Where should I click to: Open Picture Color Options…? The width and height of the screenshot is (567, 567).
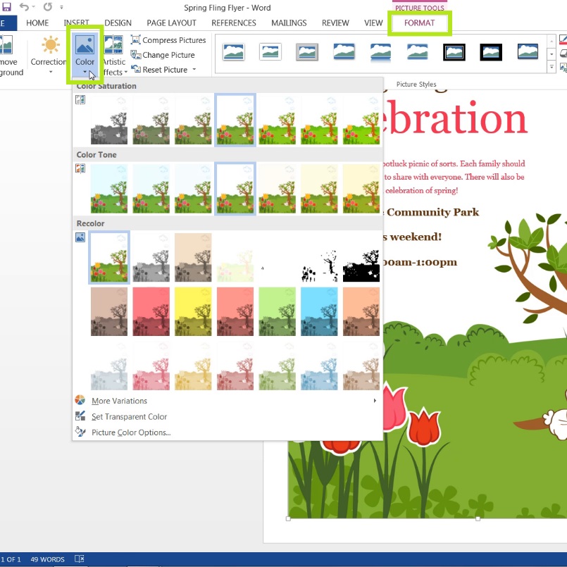(227, 432)
